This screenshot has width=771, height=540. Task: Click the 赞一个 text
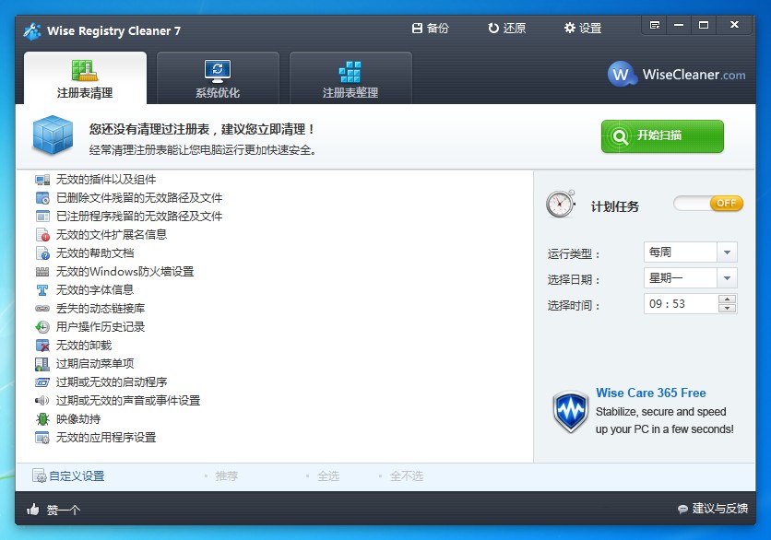coord(64,510)
